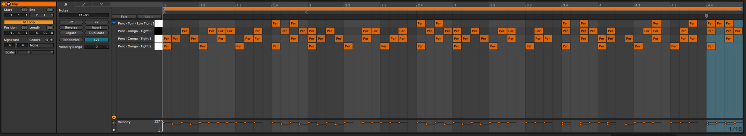Click the Groove field showing None

[x=41, y=45]
